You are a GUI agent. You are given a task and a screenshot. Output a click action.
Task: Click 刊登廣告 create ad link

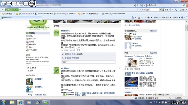[153, 53]
